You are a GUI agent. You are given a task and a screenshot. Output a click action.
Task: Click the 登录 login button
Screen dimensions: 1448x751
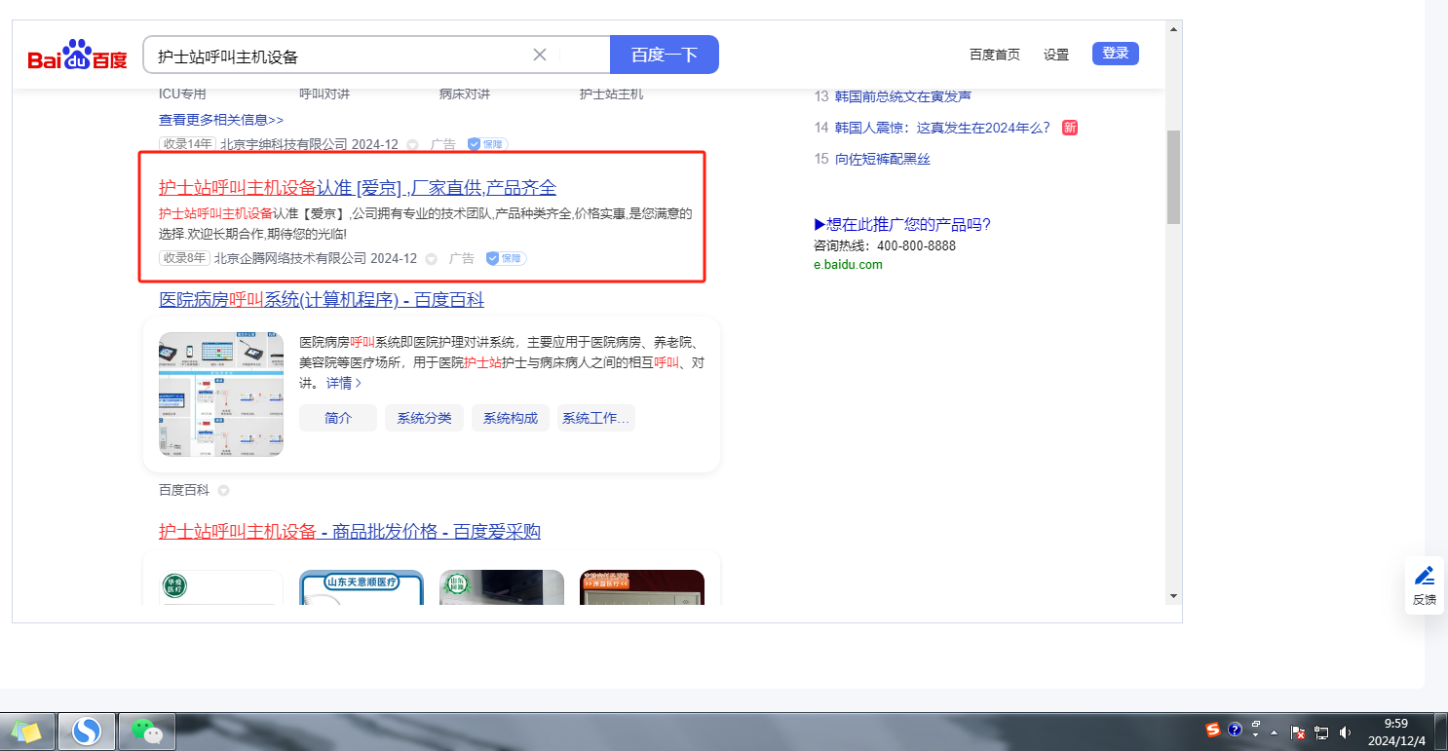[x=1115, y=54]
